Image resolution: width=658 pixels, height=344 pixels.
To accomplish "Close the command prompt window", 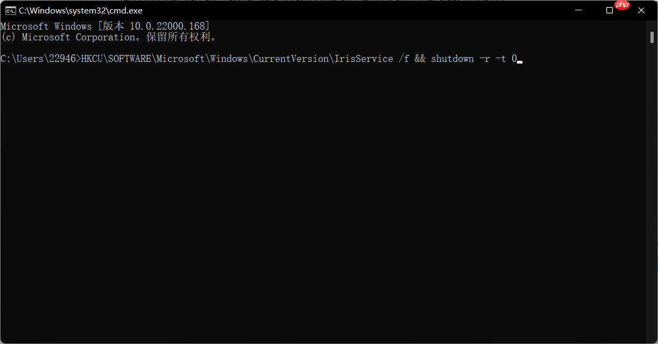I will coord(641,10).
